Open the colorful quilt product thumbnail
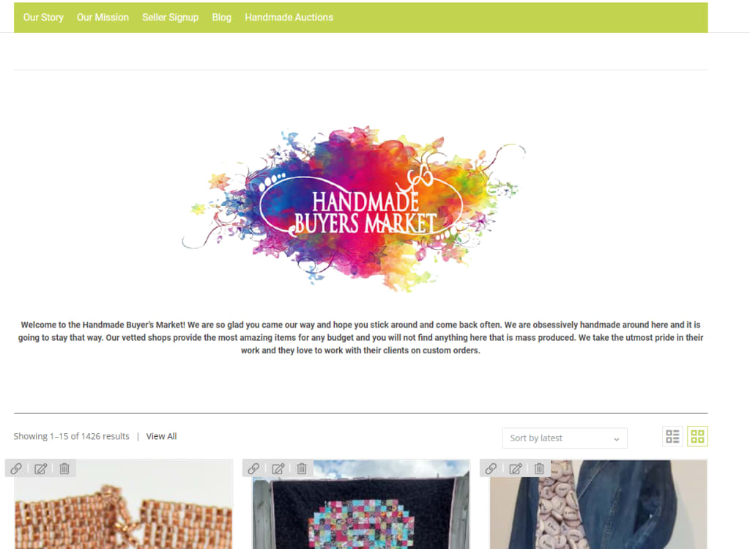Viewport: 750px width, 549px height. coord(361,504)
